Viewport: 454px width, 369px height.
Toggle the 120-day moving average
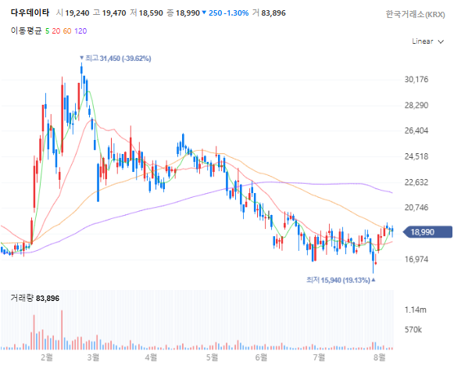pyautogui.click(x=80, y=31)
